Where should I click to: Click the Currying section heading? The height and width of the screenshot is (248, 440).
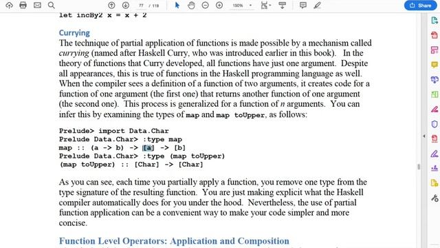(74, 33)
